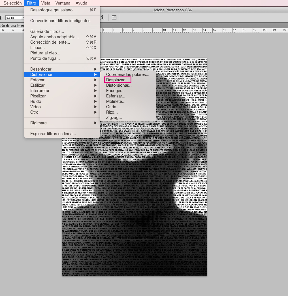Screen dimensions: 288x296
Task: Choose Explorar filtros en línea
Action: pyautogui.click(x=62, y=134)
